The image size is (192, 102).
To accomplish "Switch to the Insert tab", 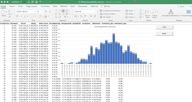I will (x=12, y=6).
